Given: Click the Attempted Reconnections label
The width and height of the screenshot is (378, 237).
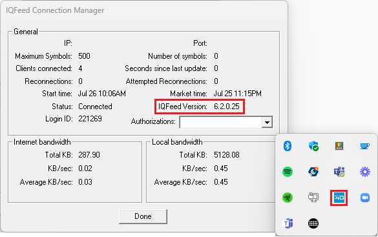Looking at the screenshot, I should click(166, 81).
